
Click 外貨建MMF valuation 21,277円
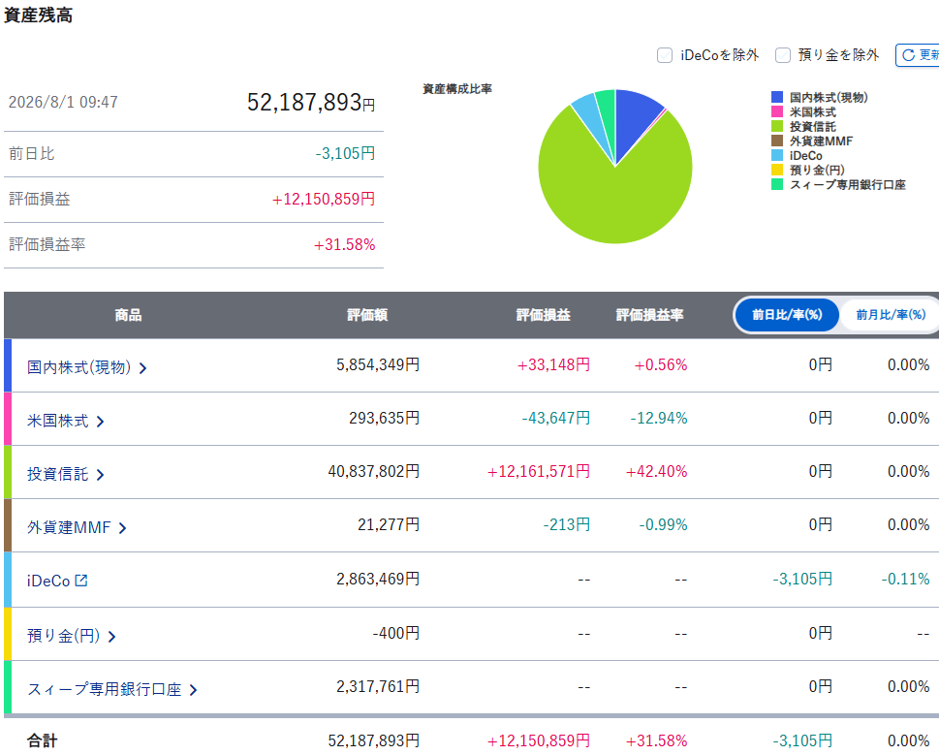[389, 524]
